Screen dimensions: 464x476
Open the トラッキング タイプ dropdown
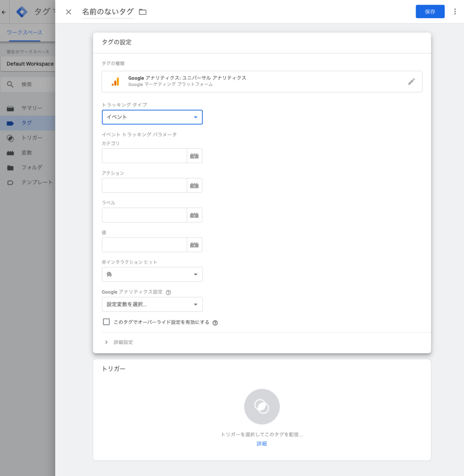point(152,117)
